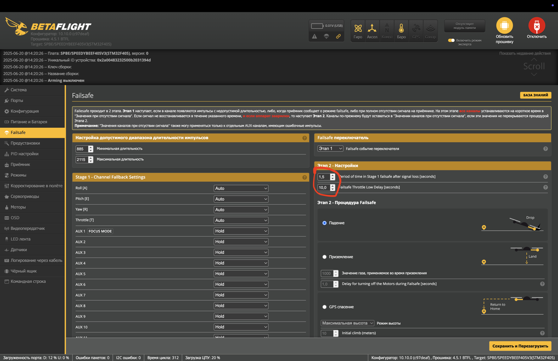Toggle expert mode switch

click(451, 40)
